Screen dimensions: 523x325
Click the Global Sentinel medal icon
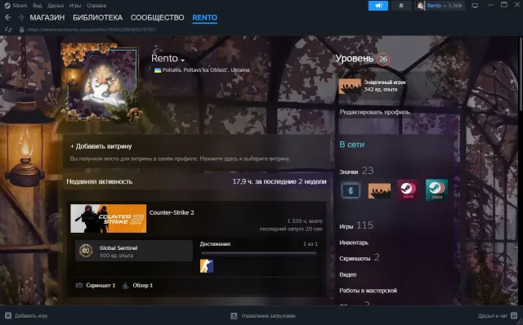click(x=86, y=251)
